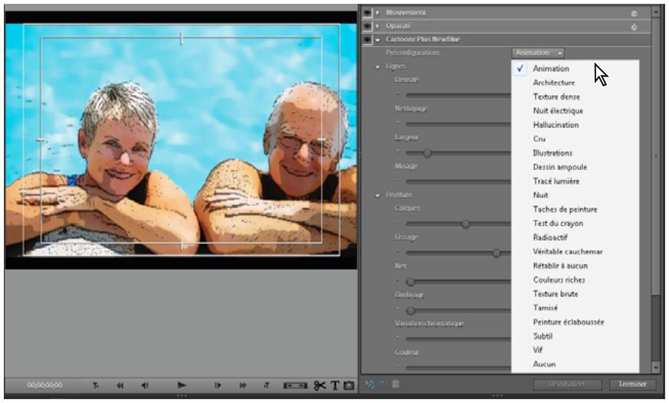Open the Préconfigurations Animation dropdown
This screenshot has width=669, height=403.
pyautogui.click(x=538, y=53)
